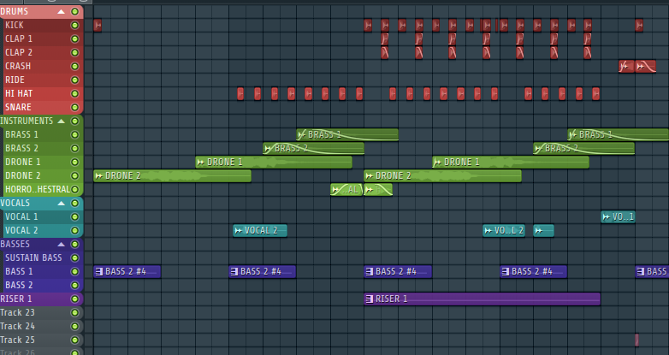Select first BASS 2 #4 pattern clip
This screenshot has width=669, height=355.
pos(127,272)
